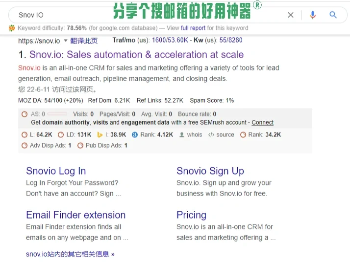The width and height of the screenshot is (350, 267).
Task: Click the Pub Disp Ads circle icon
Action: click(x=80, y=146)
